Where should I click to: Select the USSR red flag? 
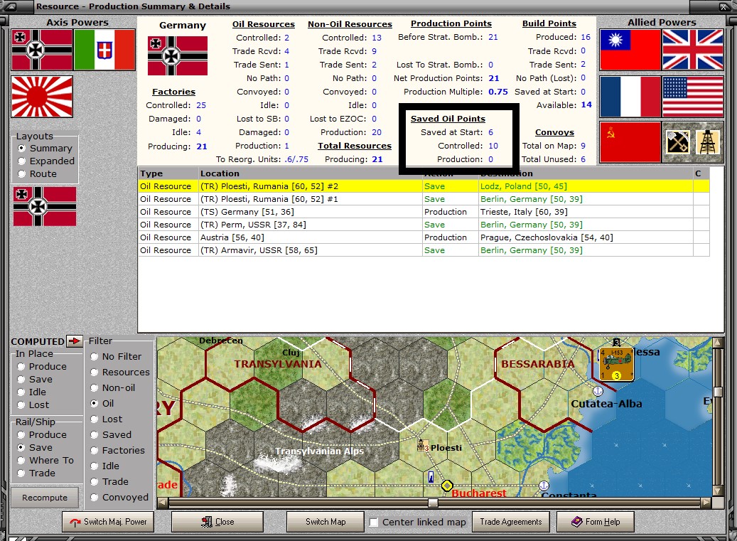point(630,142)
